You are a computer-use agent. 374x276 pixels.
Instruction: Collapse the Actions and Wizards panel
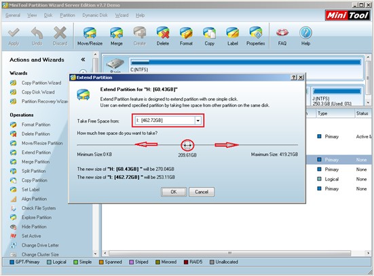[x=83, y=60]
